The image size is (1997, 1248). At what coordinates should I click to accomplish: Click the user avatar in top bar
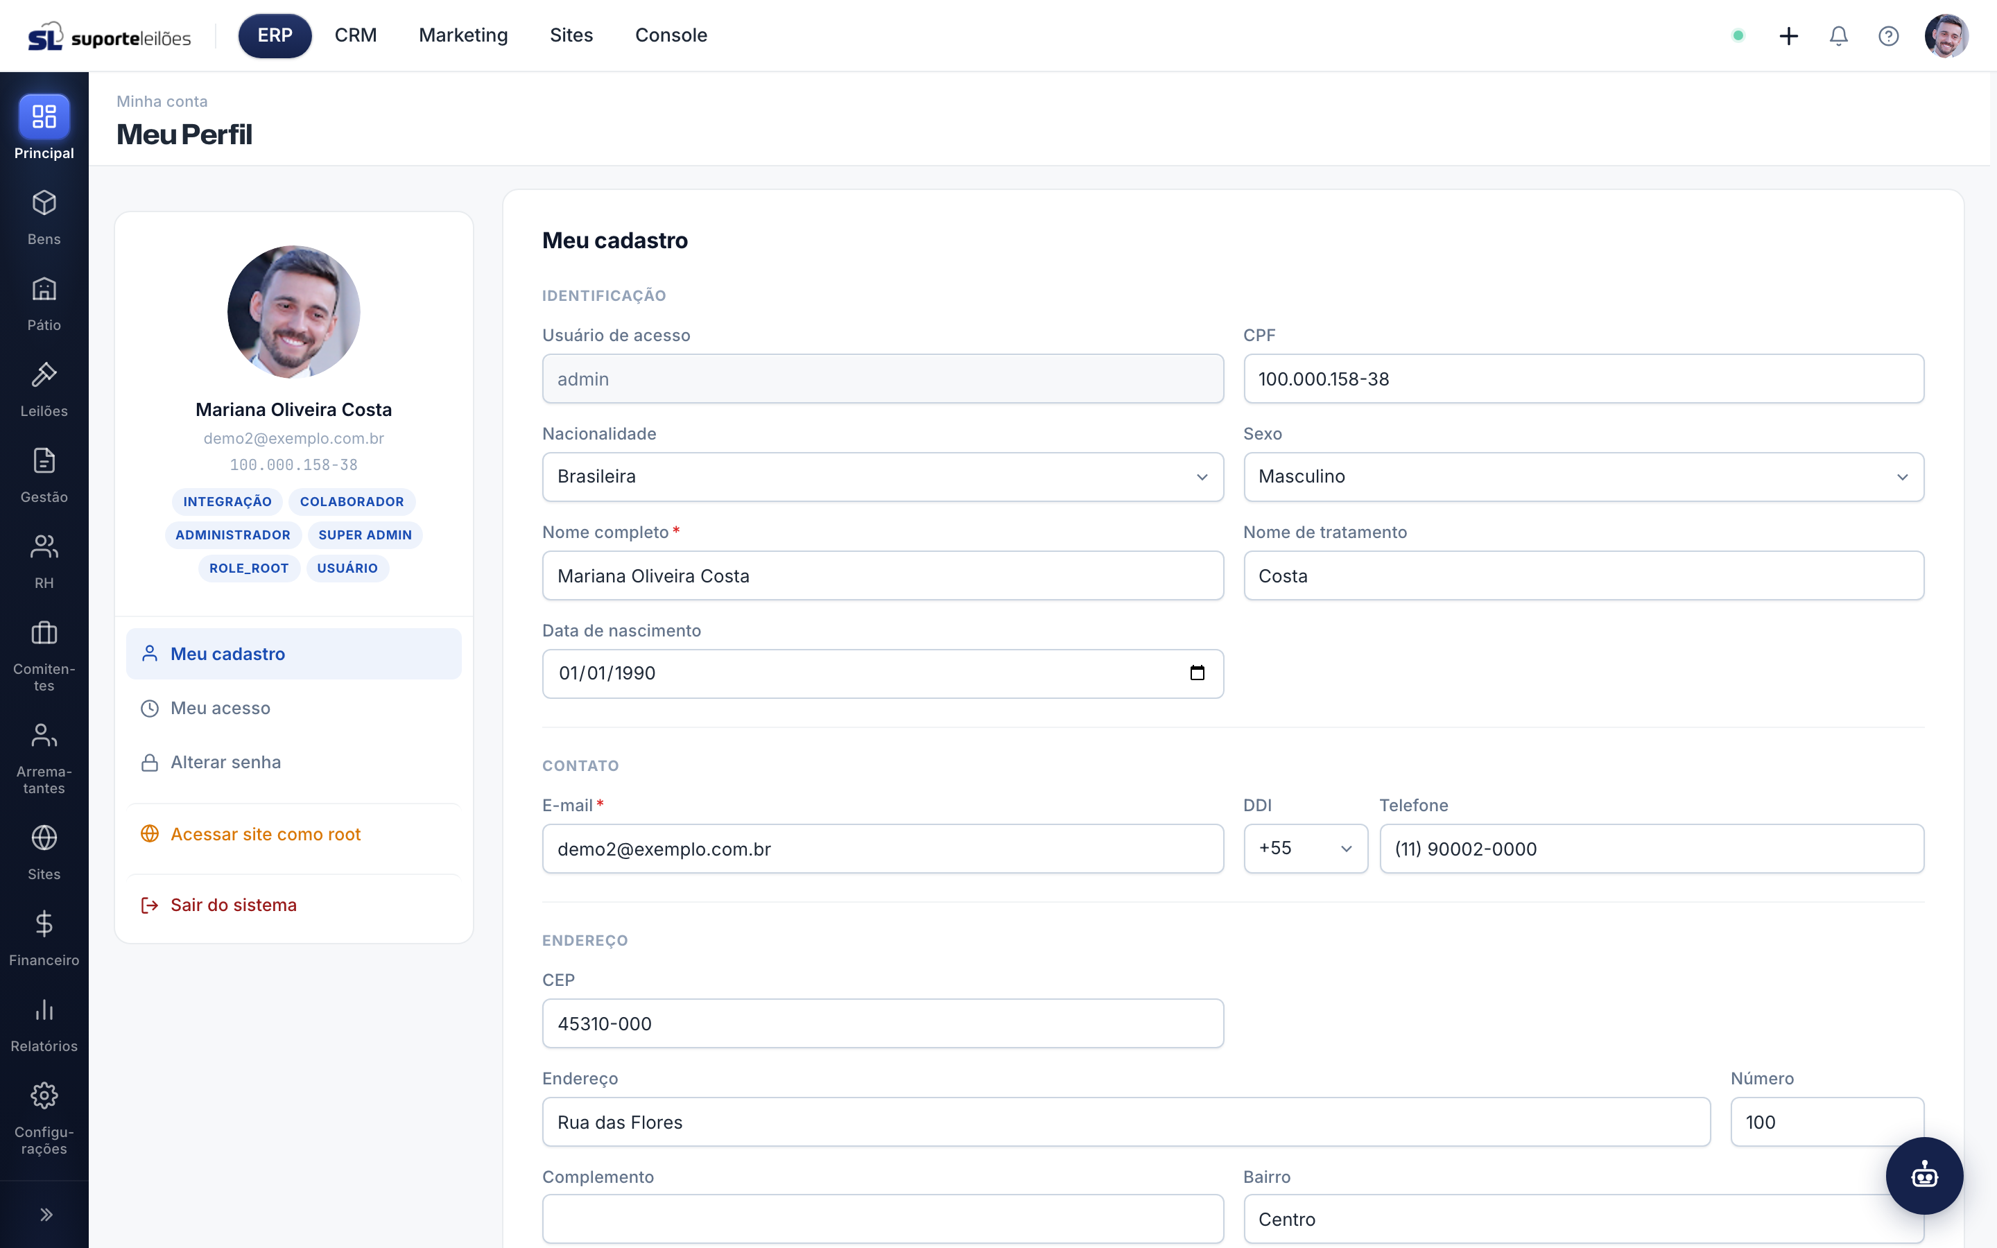pyautogui.click(x=1946, y=35)
